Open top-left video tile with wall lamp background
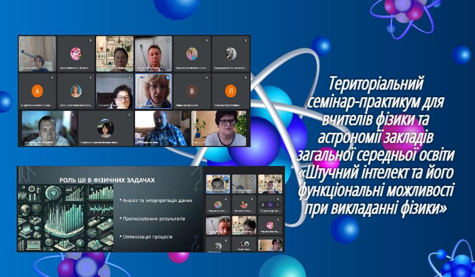The width and height of the screenshot is (475, 277). [37, 54]
